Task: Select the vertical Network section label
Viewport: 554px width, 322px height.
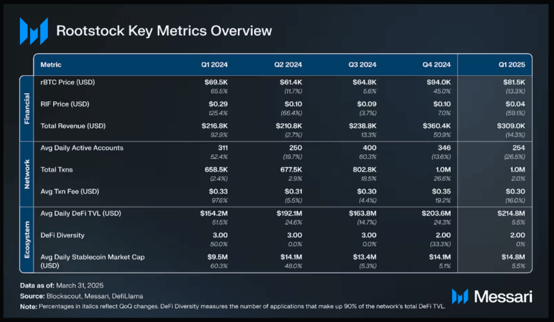Action: point(27,172)
